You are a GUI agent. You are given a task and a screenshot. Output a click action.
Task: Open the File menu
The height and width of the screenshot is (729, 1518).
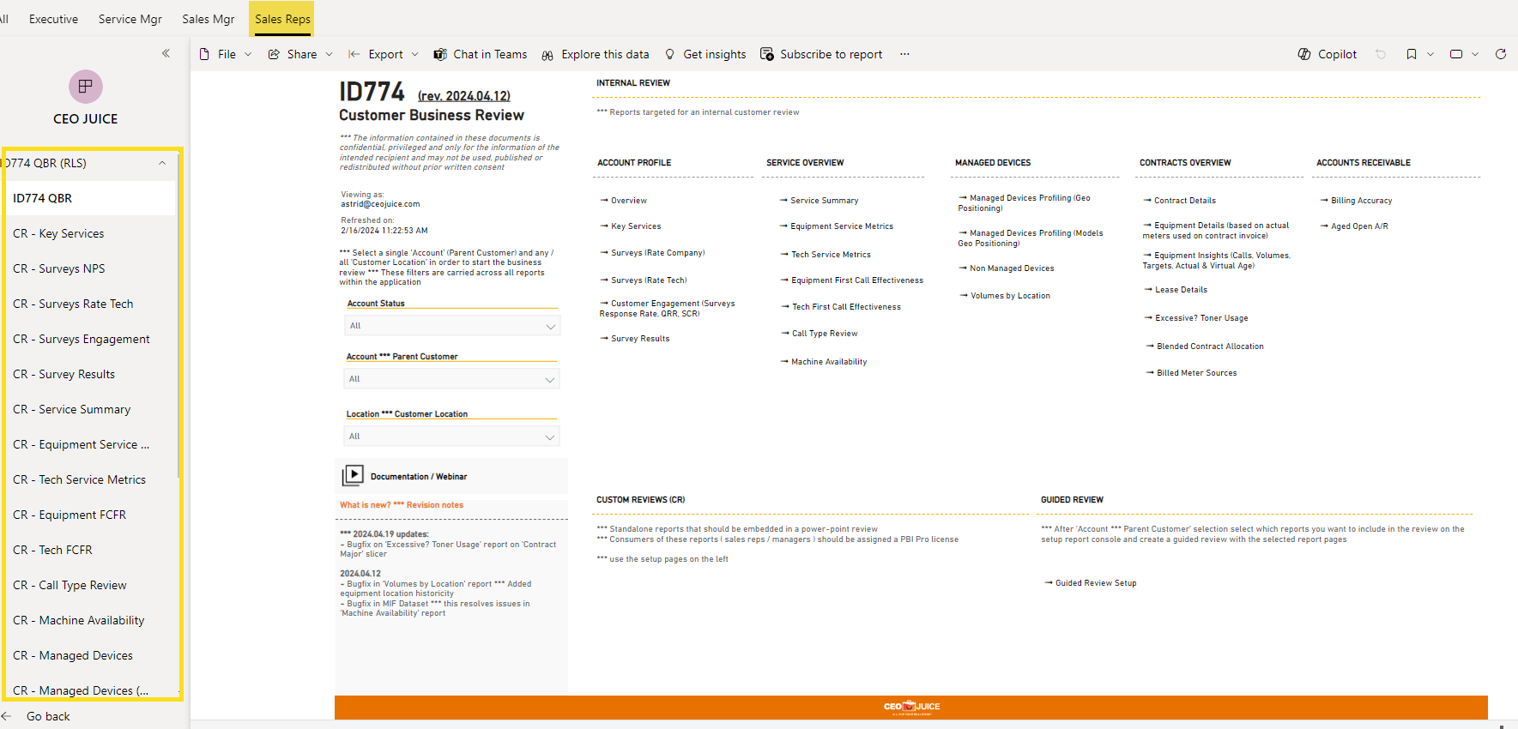coord(226,54)
